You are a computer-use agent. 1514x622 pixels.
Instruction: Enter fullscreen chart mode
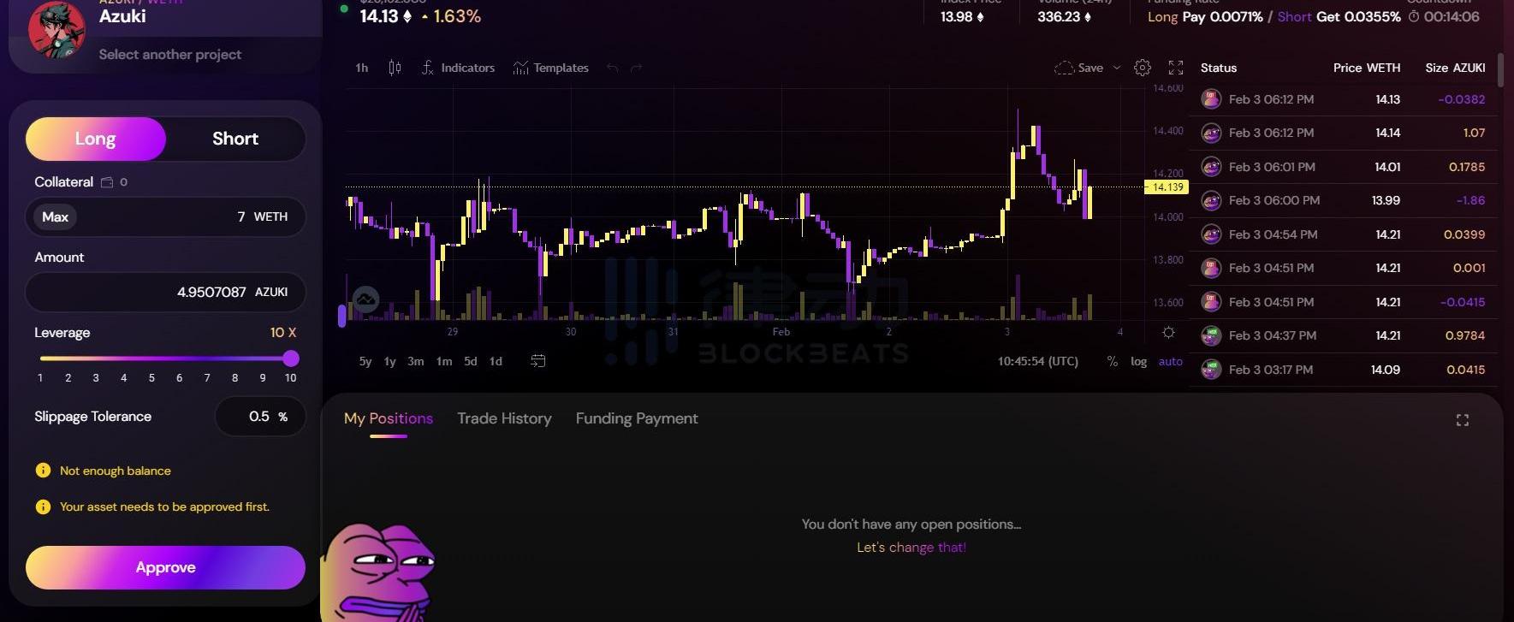(x=1176, y=68)
